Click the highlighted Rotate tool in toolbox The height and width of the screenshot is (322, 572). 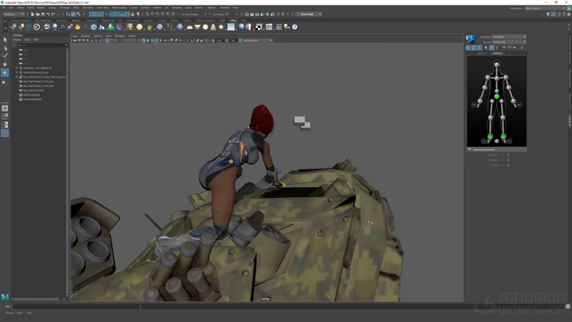(5, 73)
